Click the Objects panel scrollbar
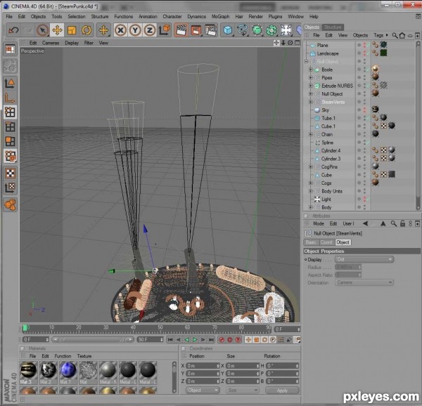Image resolution: width=422 pixels, height=406 pixels. (x=418, y=126)
